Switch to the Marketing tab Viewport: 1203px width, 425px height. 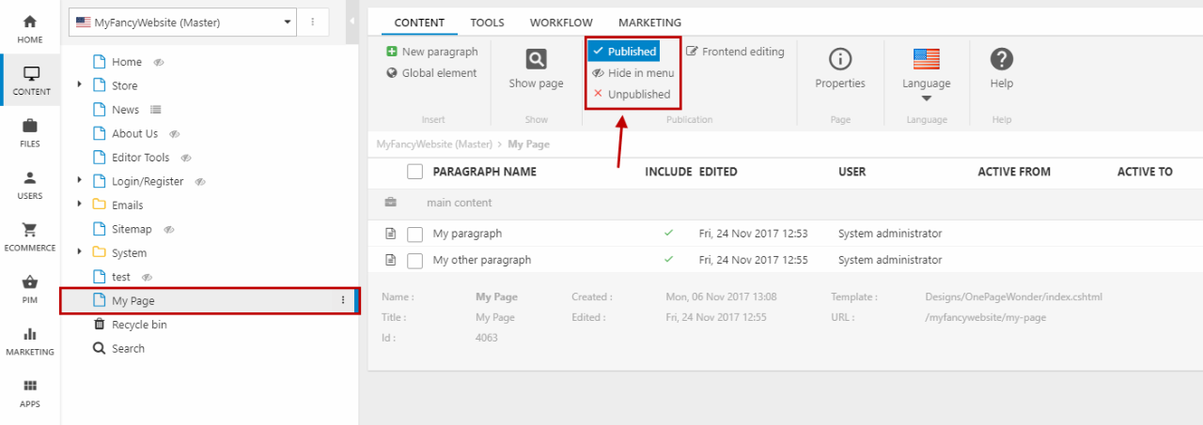(649, 23)
